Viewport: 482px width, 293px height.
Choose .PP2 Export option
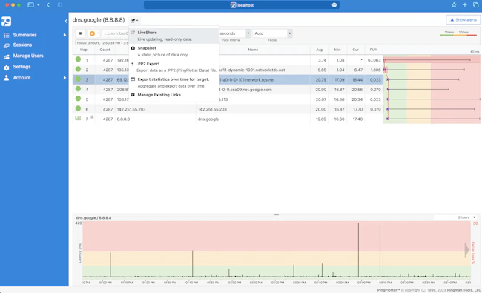(174, 67)
